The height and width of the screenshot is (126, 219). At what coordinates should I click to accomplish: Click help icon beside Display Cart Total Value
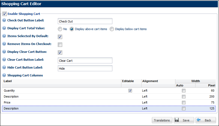4,28
